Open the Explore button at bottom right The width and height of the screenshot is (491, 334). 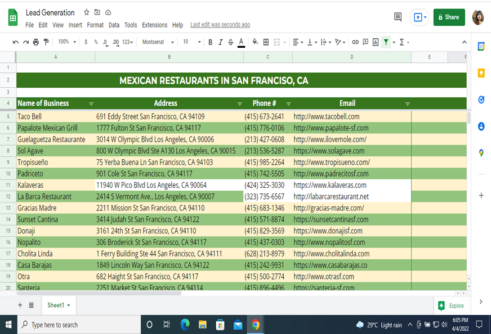(451, 305)
